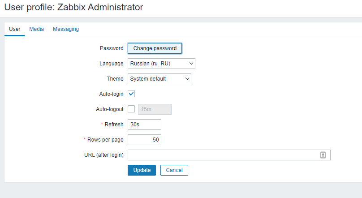The width and height of the screenshot is (362, 198).
Task: Go to the Messaging tab
Action: tap(66, 29)
